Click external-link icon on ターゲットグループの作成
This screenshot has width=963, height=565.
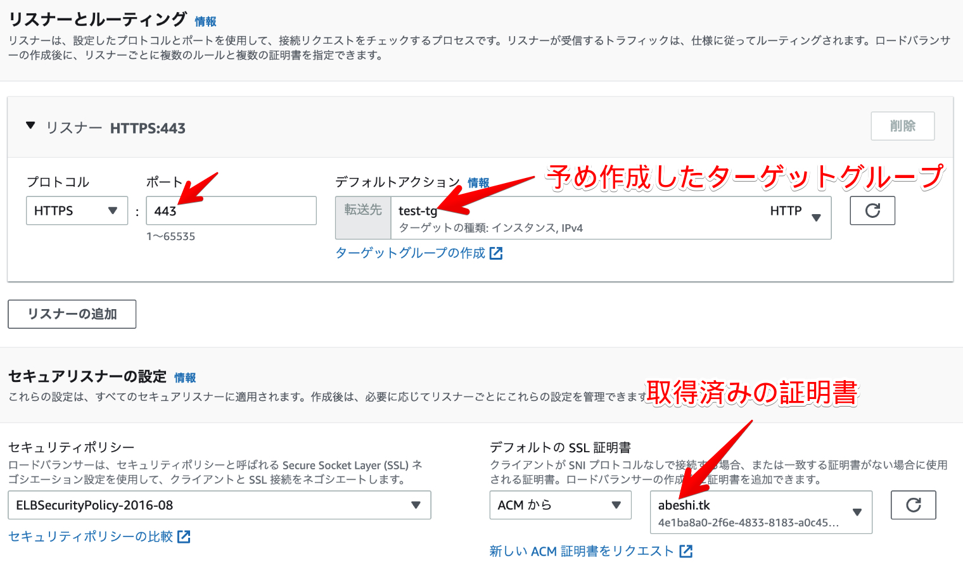(x=497, y=253)
